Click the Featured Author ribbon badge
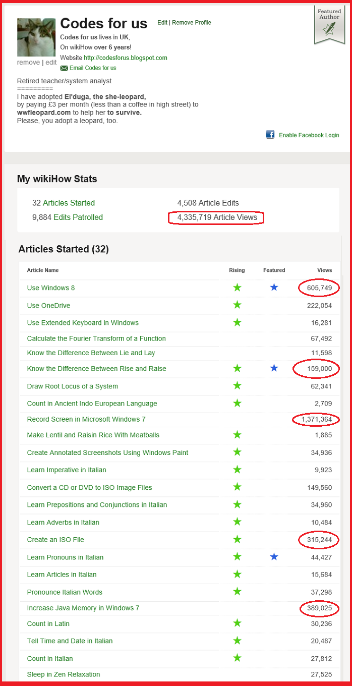 pyautogui.click(x=329, y=25)
